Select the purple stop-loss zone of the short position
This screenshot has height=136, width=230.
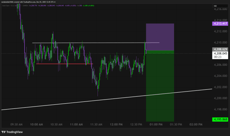coord(160,37)
